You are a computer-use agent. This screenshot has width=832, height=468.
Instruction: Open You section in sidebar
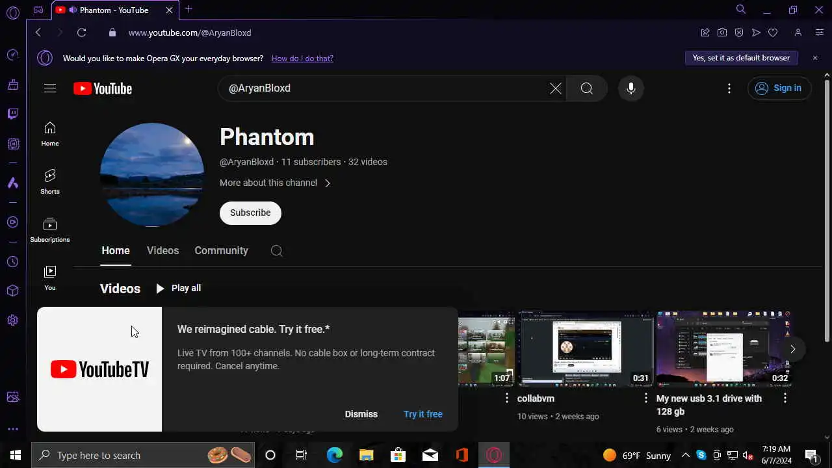pyautogui.click(x=50, y=278)
